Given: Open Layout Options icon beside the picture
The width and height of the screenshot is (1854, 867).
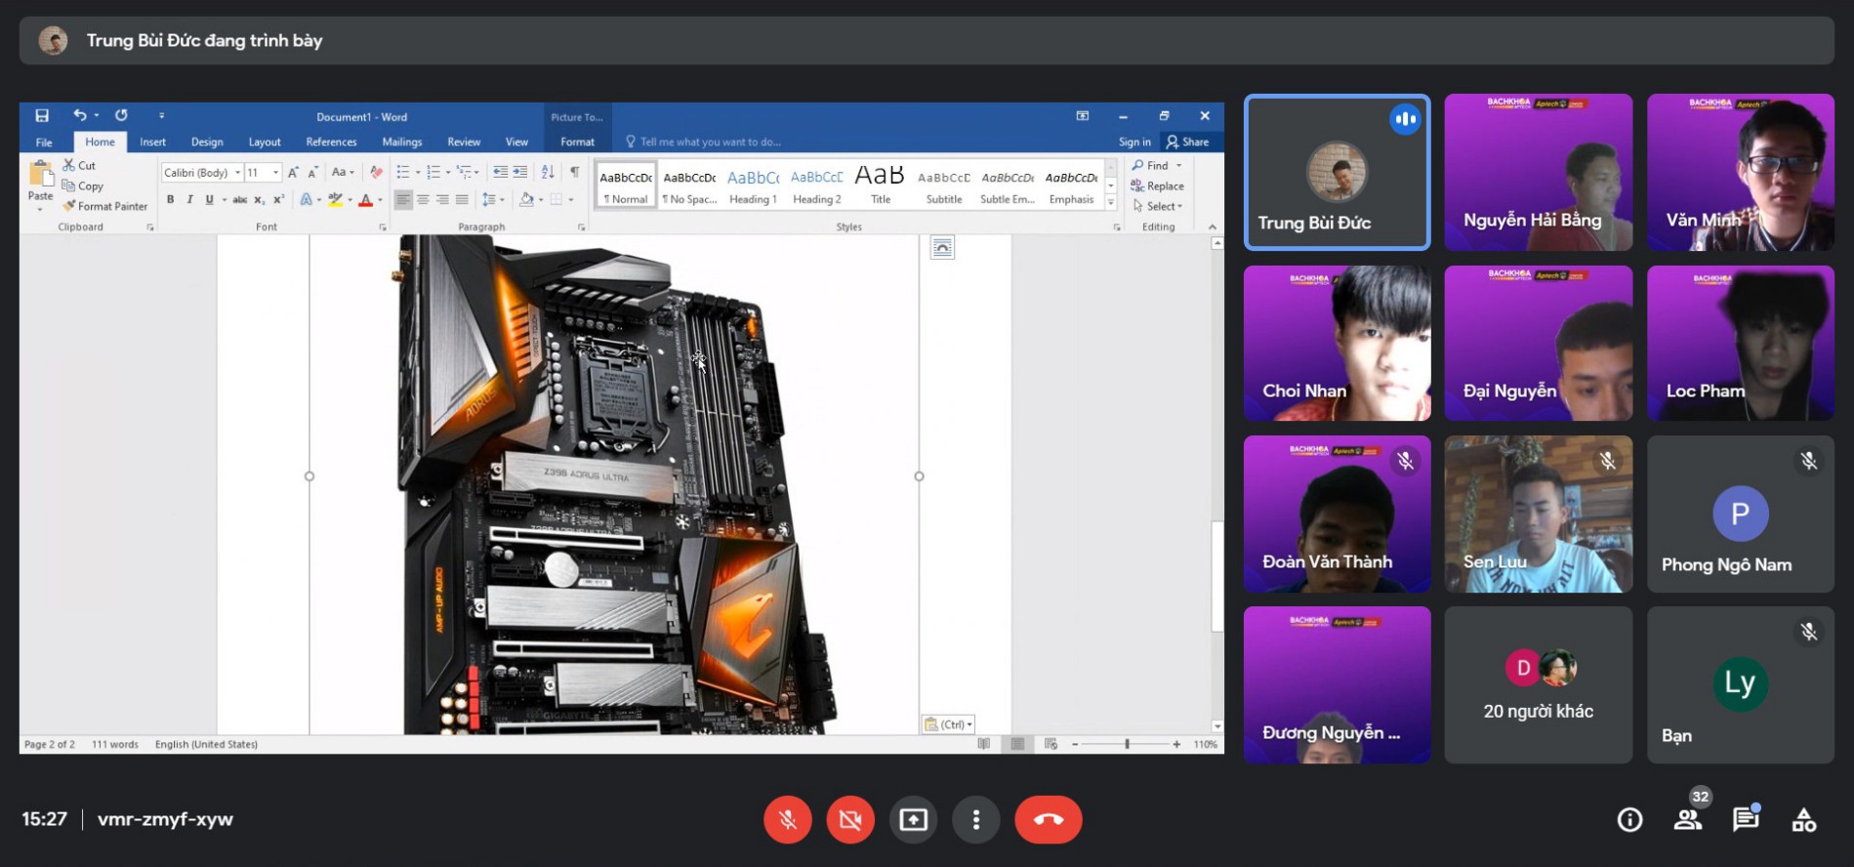Looking at the screenshot, I should (x=942, y=247).
